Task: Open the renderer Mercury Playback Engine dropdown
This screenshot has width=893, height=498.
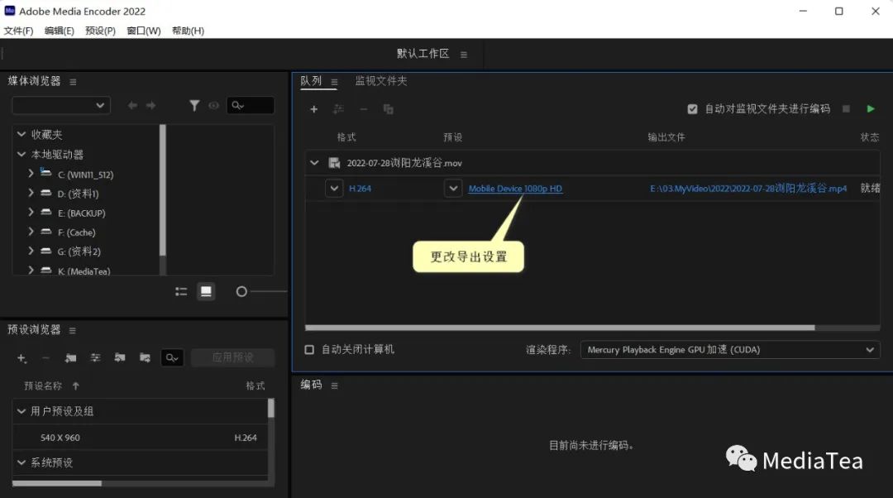Action: [730, 350]
